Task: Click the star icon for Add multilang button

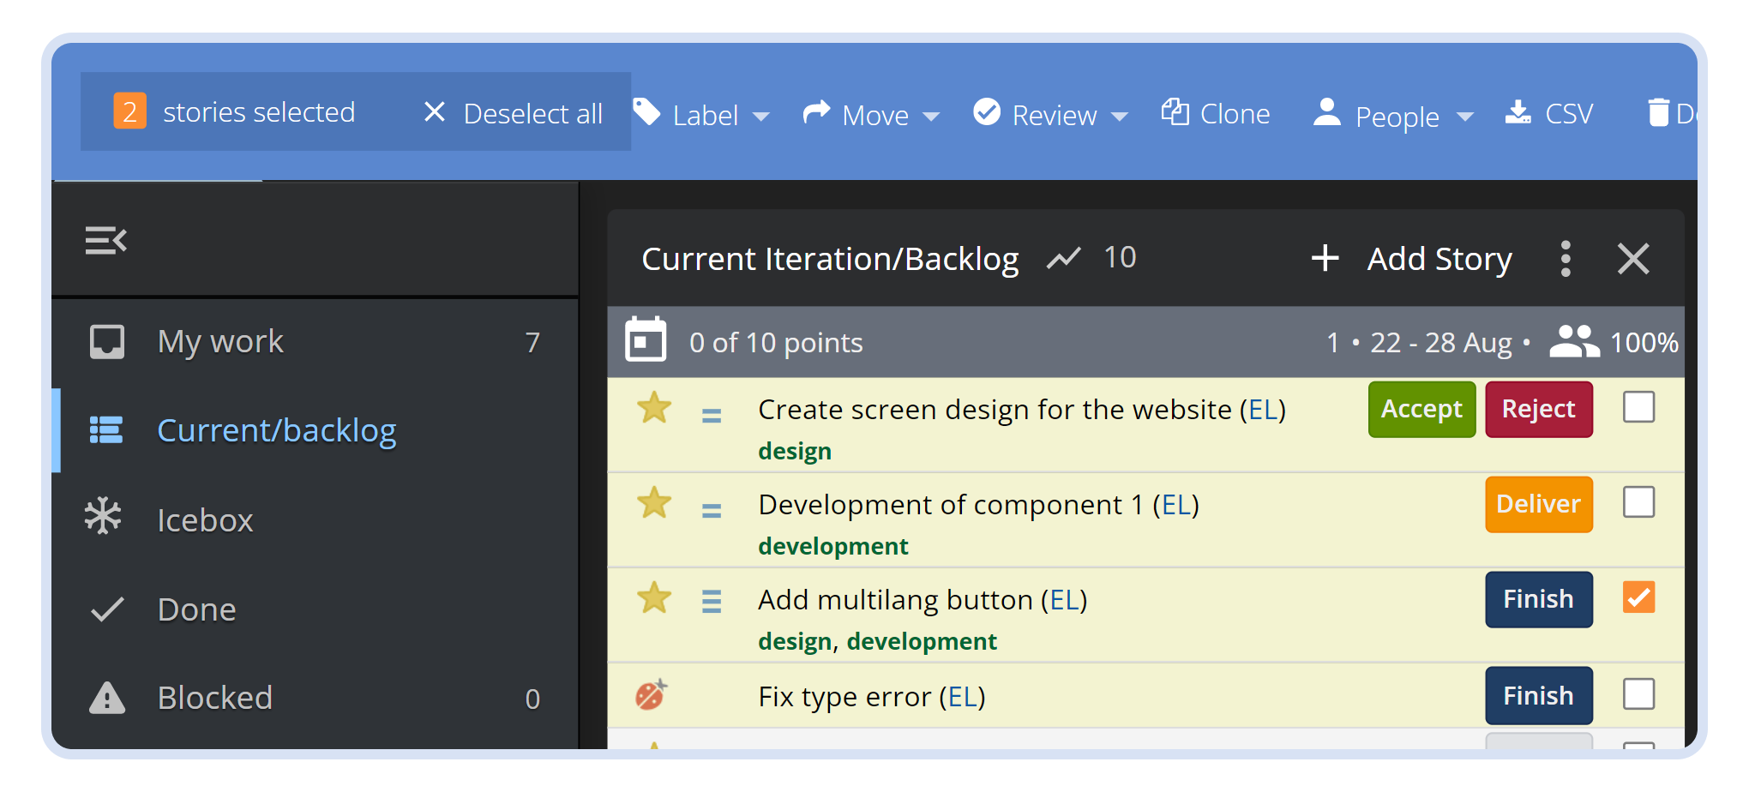Action: pos(654,598)
